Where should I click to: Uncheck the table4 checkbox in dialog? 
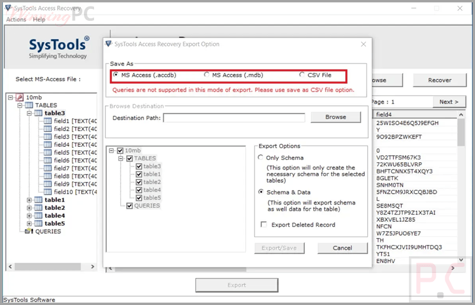[139, 190]
